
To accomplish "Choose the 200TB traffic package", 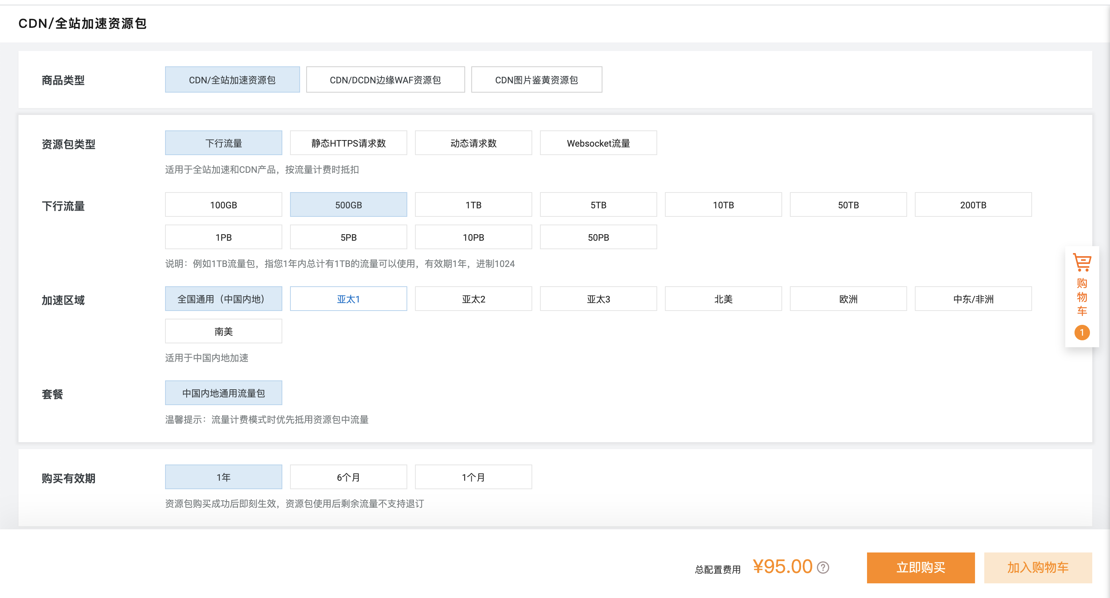I will [x=973, y=205].
